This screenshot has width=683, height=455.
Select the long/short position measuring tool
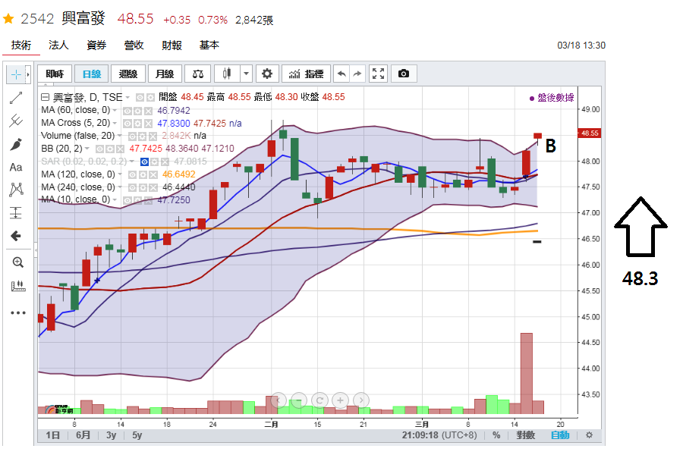[x=16, y=213]
